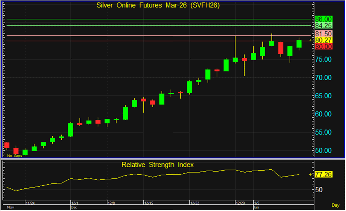Click the Day timeframe label
The image size is (346, 211).
coord(336,206)
